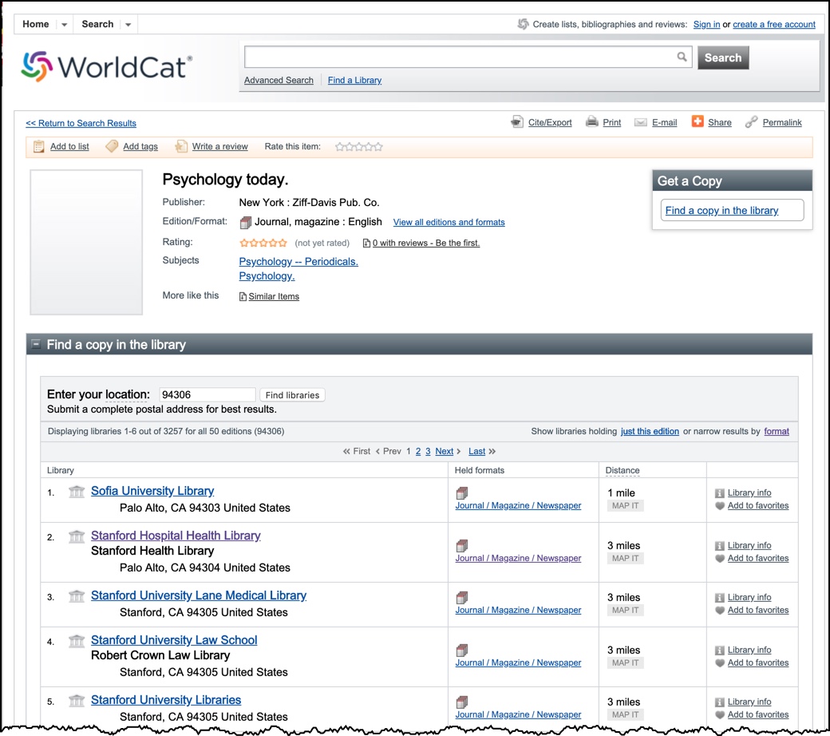Click the Similar Items document icon
830x736 pixels.
tap(243, 296)
